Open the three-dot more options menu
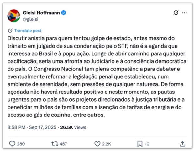 click(x=184, y=13)
